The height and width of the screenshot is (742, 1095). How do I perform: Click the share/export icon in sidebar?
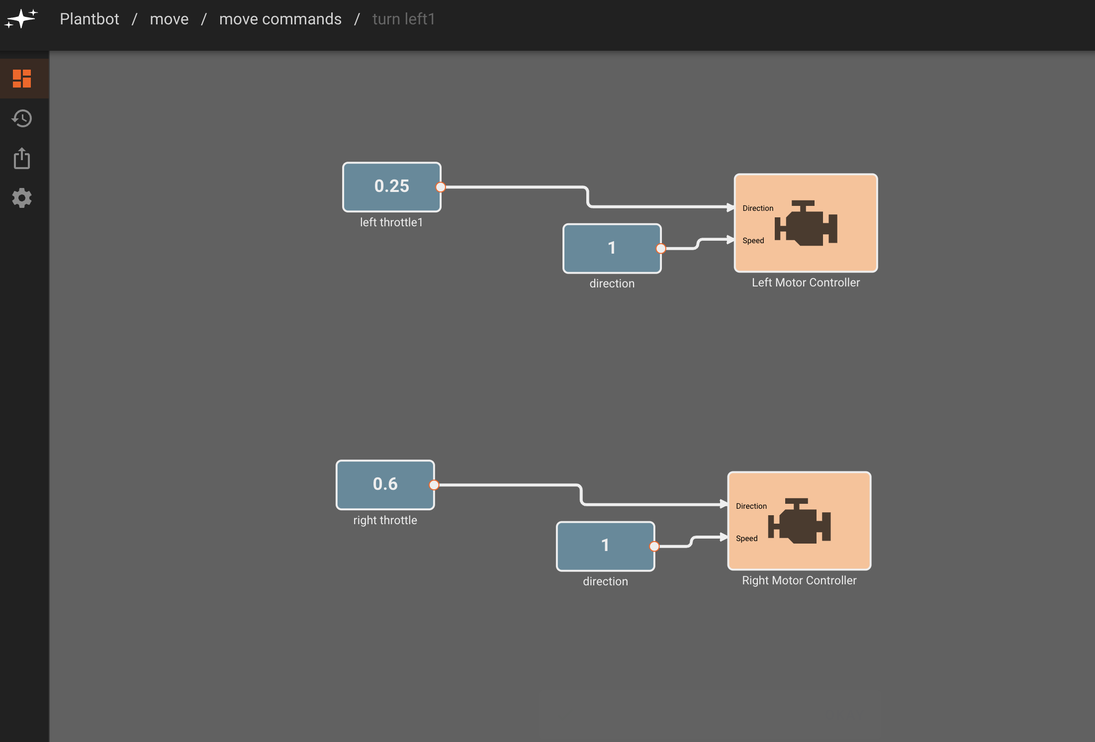point(22,158)
